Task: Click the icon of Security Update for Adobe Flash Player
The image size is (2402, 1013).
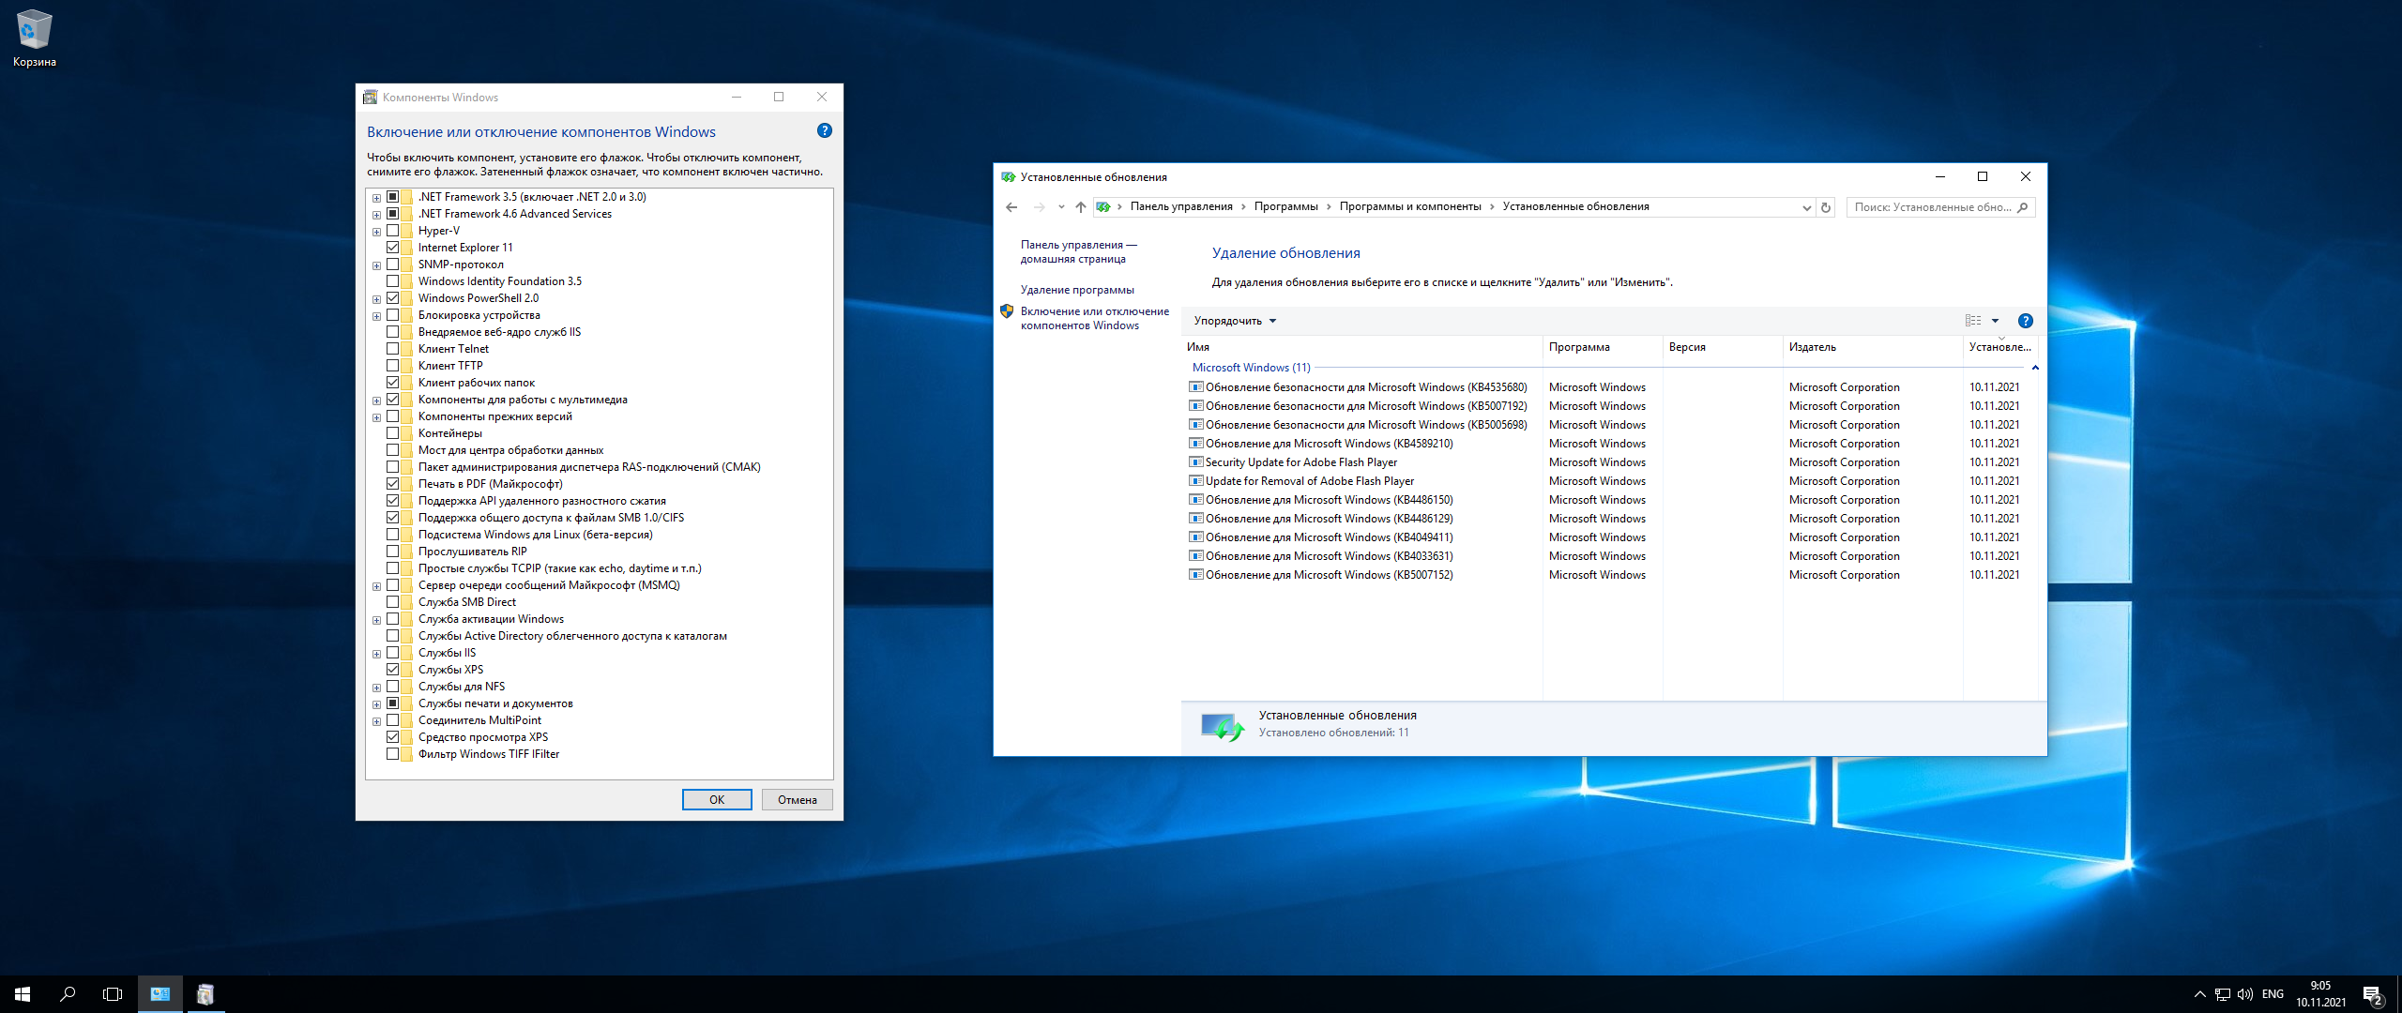Action: coord(1196,462)
